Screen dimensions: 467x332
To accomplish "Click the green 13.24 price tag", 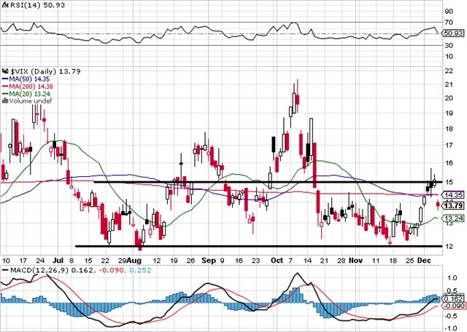I will (454, 218).
